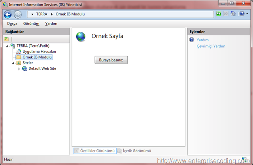This screenshot has height=165, width=253.
Task: Open the help question mark icon in toolbar
Action: pyautogui.click(x=242, y=14)
